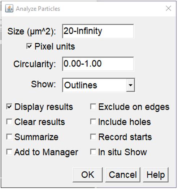
Task: Disable the Display results checkbox
Action: click(x=9, y=107)
